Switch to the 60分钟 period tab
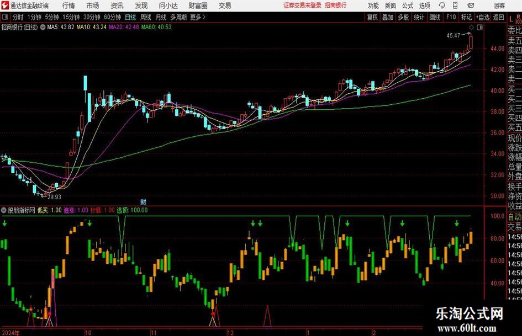The width and height of the screenshot is (522, 336). (x=113, y=17)
